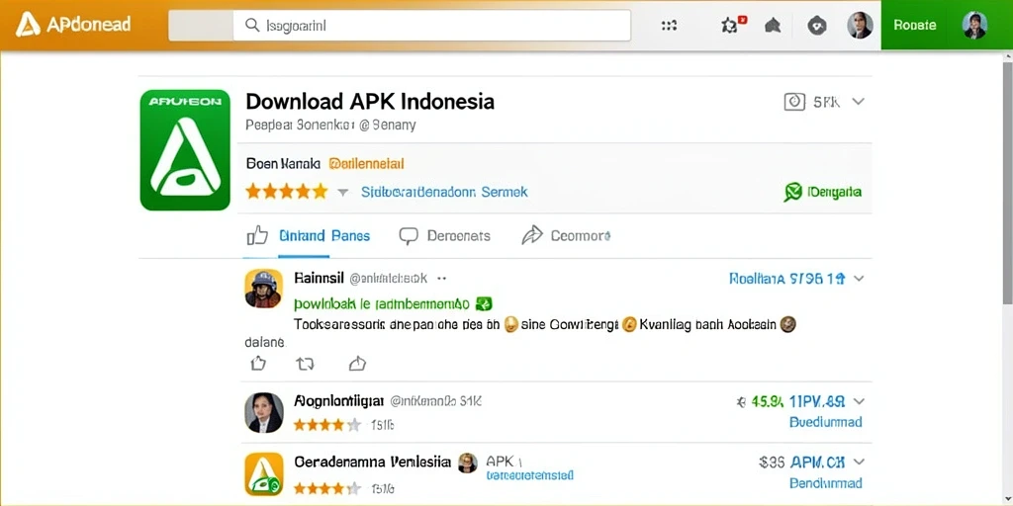
Task: Select the Gintand Banes tab
Action: coord(324,235)
